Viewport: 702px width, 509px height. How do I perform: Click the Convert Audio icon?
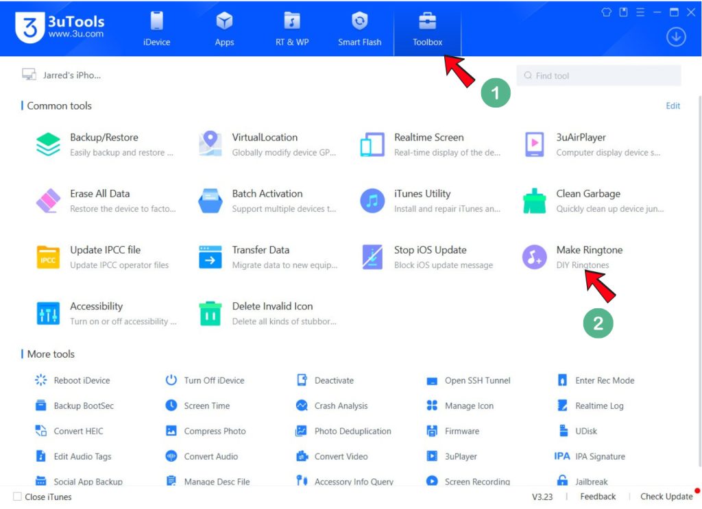click(171, 456)
